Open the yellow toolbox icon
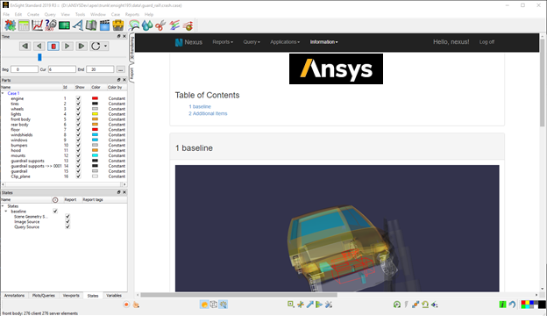The width and height of the screenshot is (547, 316). point(118,25)
